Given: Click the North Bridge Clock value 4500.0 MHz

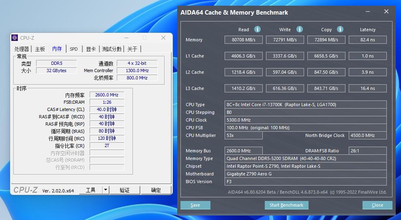Looking at the screenshot, I should tap(368, 135).
